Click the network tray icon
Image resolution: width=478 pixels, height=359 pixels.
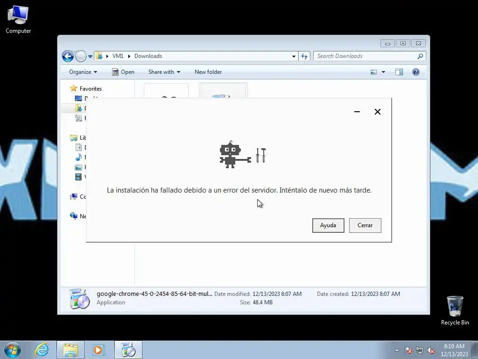click(x=420, y=351)
